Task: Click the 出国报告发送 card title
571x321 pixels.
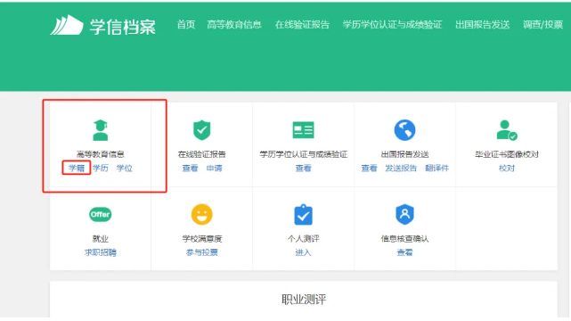Action: coord(404,154)
